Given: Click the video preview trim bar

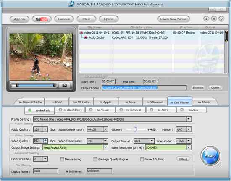Looking at the screenshot, I should tap(36, 85).
